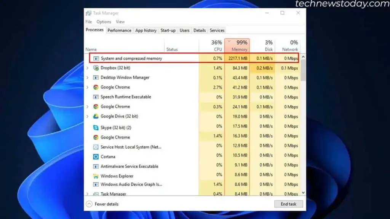
Task: Open the Options menu
Action: (104, 22)
